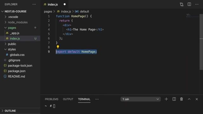Click the pages breadcrumb segment
Viewport: 203px width, 114px height.
point(48,11)
